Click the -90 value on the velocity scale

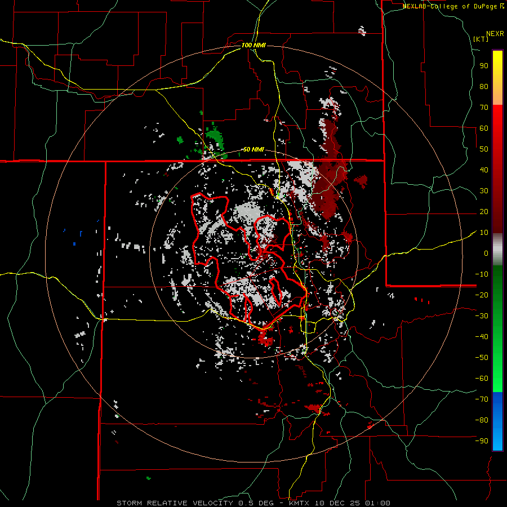point(482,441)
